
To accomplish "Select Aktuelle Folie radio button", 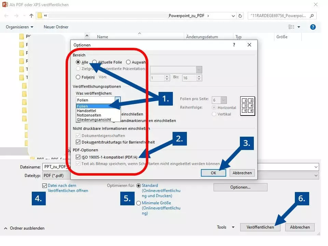I will coord(95,62).
